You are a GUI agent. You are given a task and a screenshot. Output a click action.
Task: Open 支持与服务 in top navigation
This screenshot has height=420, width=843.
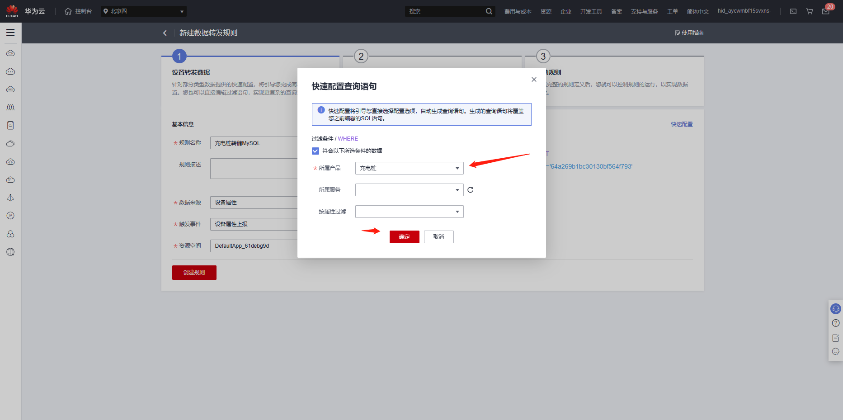644,11
